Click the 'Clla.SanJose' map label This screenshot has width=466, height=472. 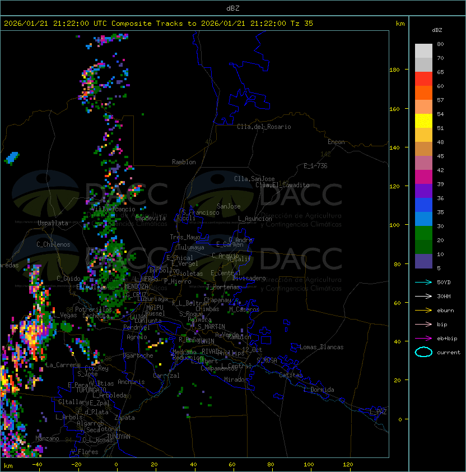point(254,179)
